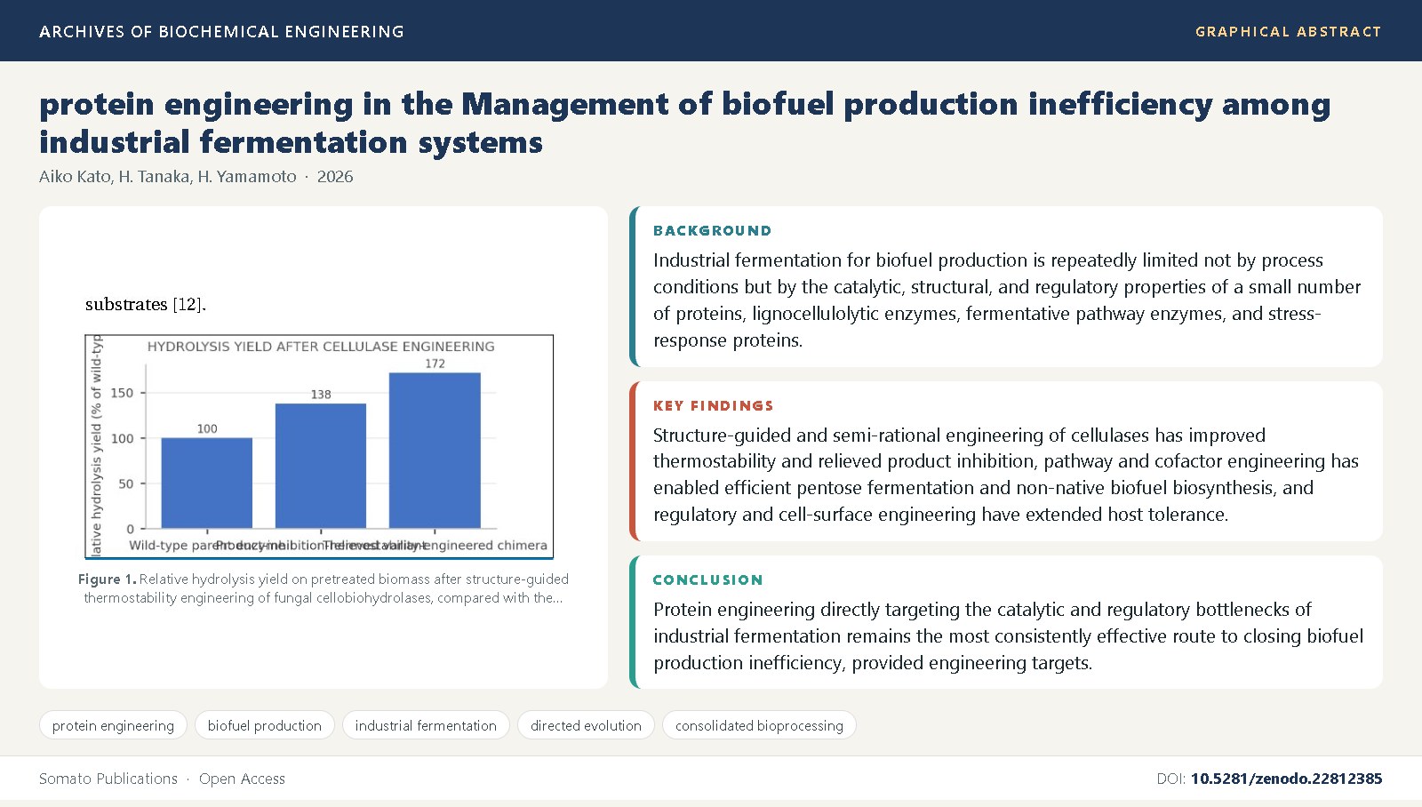Click the Key Findings paragraph on cellulases

pos(1006,475)
